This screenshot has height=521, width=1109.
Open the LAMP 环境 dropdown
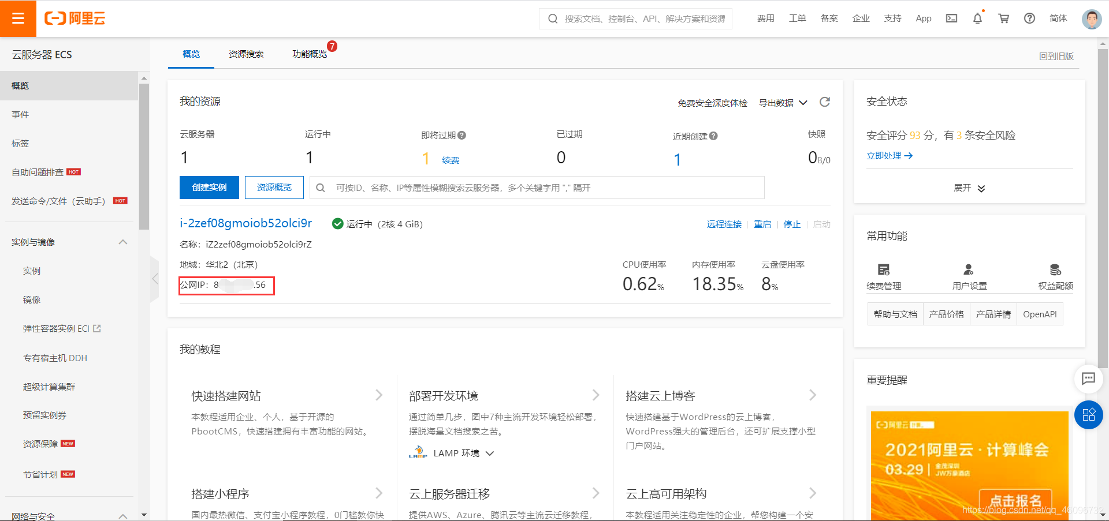(x=464, y=453)
